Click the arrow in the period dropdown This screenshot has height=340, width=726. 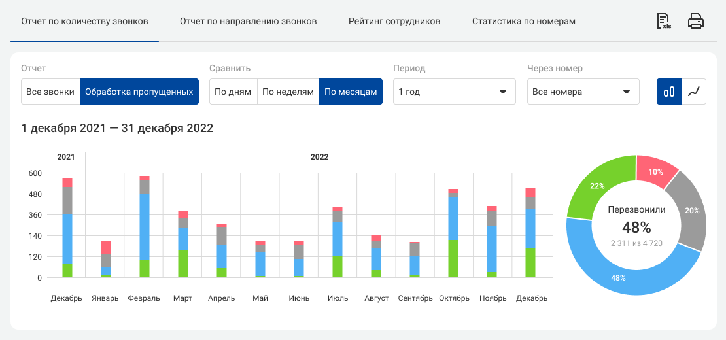coord(503,92)
